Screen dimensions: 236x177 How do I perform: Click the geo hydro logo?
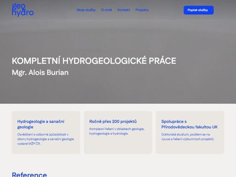coord(23,10)
